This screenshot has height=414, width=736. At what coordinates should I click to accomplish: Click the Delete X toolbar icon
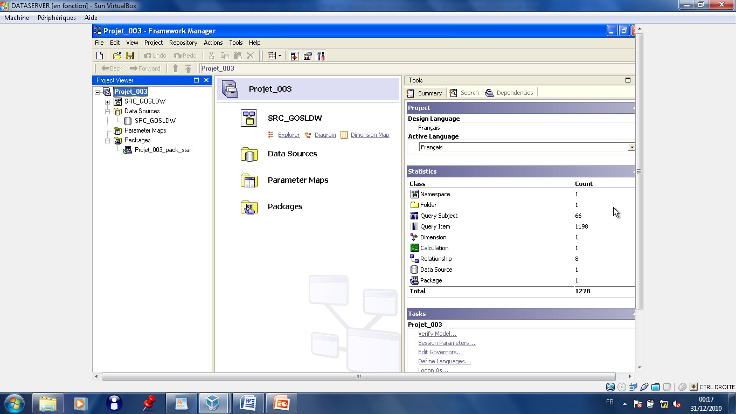click(x=251, y=56)
